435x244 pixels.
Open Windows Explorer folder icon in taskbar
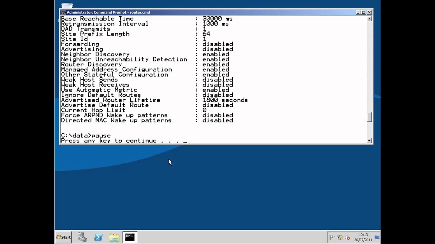[x=114, y=237]
